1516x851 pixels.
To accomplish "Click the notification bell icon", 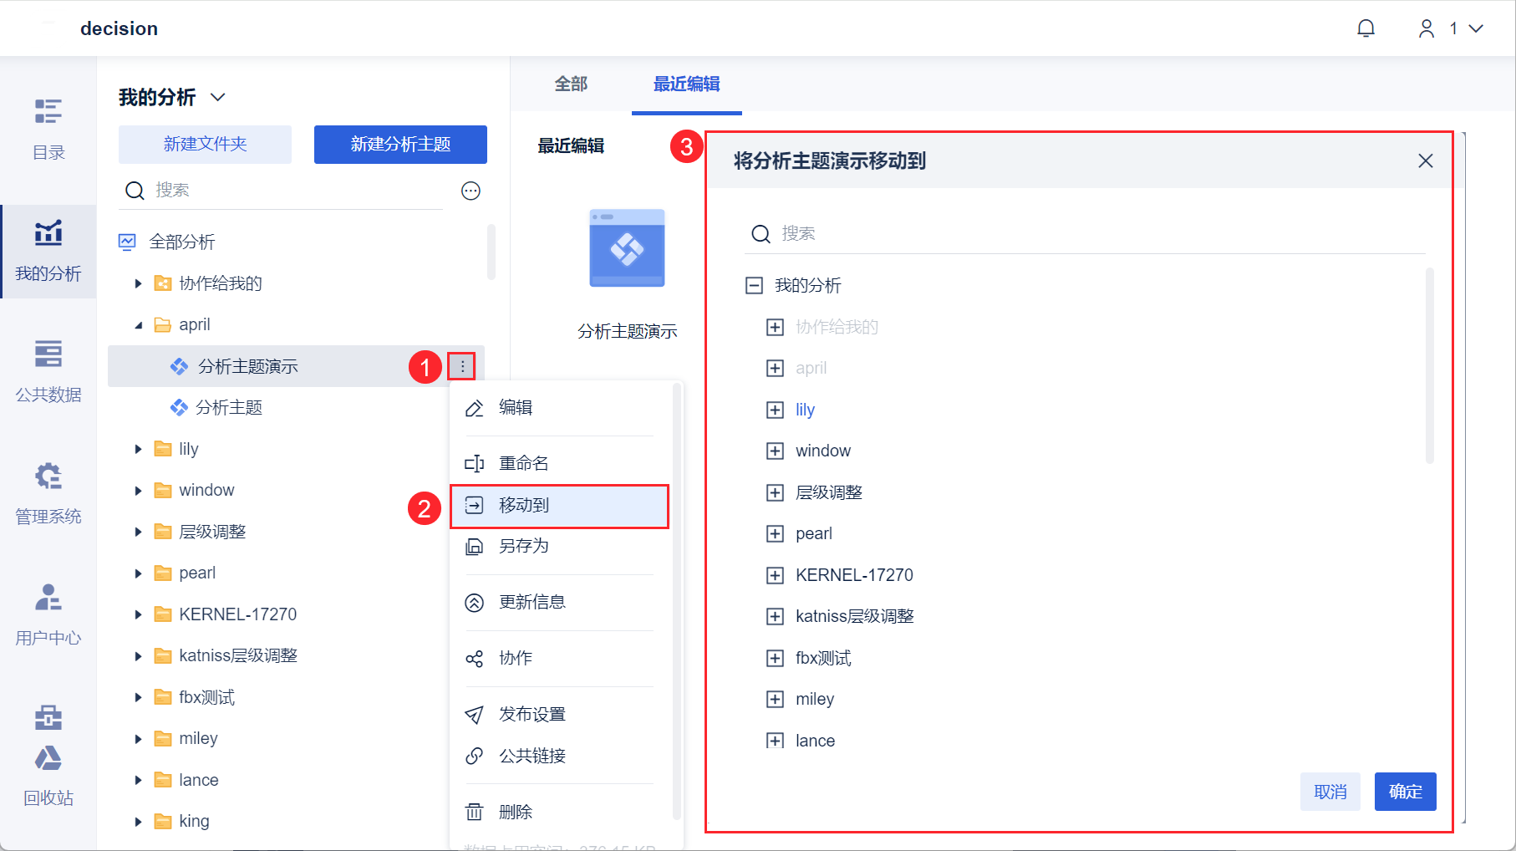I will click(x=1366, y=28).
